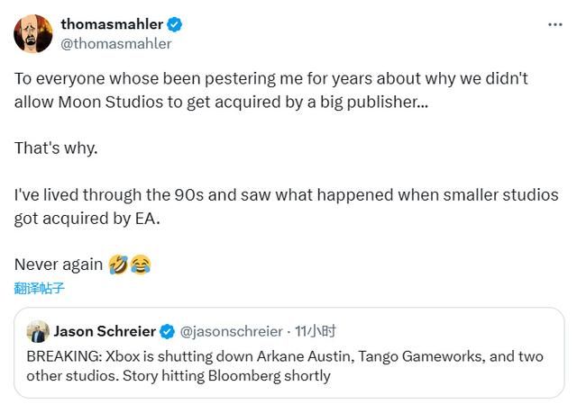Screen dimensions: 577x413
Task: Click the Jason Schreier name in quote
Action: click(x=104, y=331)
